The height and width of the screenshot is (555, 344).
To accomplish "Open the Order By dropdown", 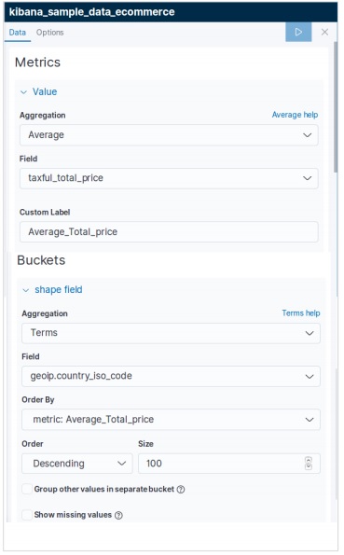I will pyautogui.click(x=171, y=420).
